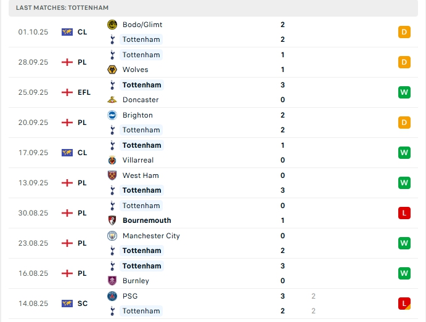Image resolution: width=426 pixels, height=322 pixels.
Task: Click the Bodo/Glimt club crest
Action: pyautogui.click(x=112, y=25)
